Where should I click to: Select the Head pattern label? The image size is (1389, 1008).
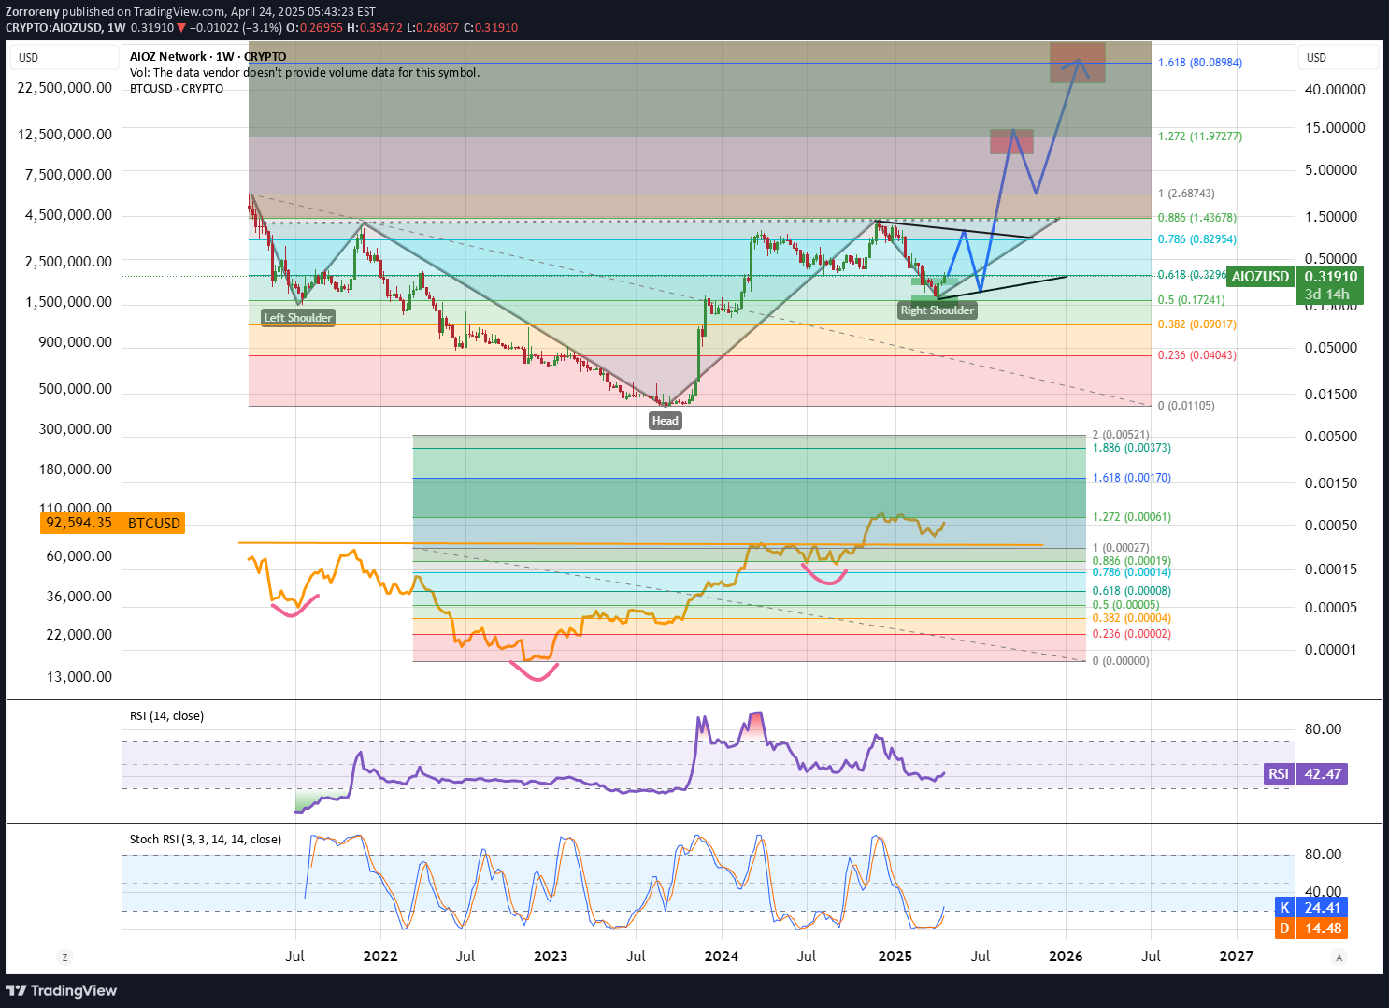click(x=666, y=421)
